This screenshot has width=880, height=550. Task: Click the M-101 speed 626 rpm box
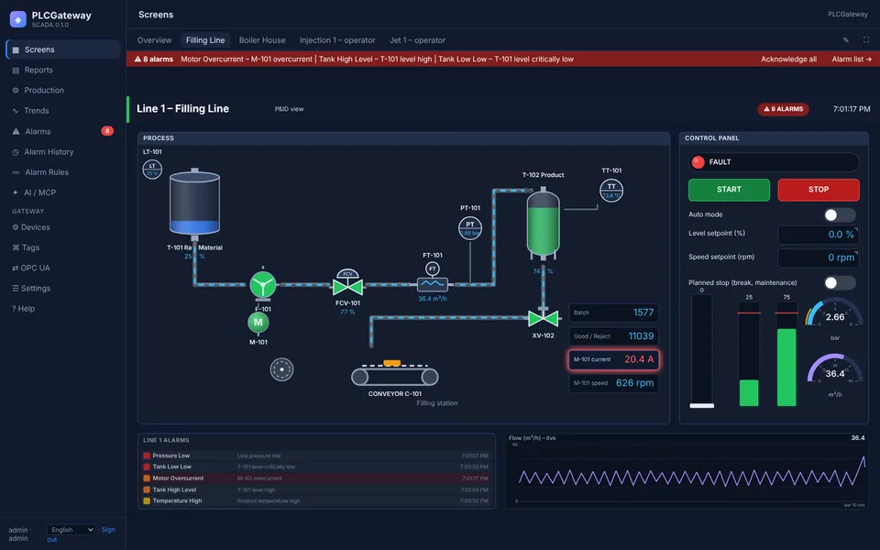coord(613,383)
